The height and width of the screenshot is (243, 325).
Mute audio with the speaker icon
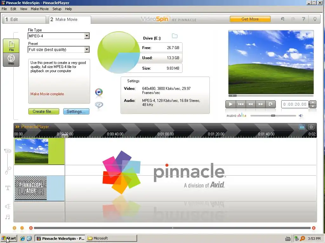coord(301,116)
